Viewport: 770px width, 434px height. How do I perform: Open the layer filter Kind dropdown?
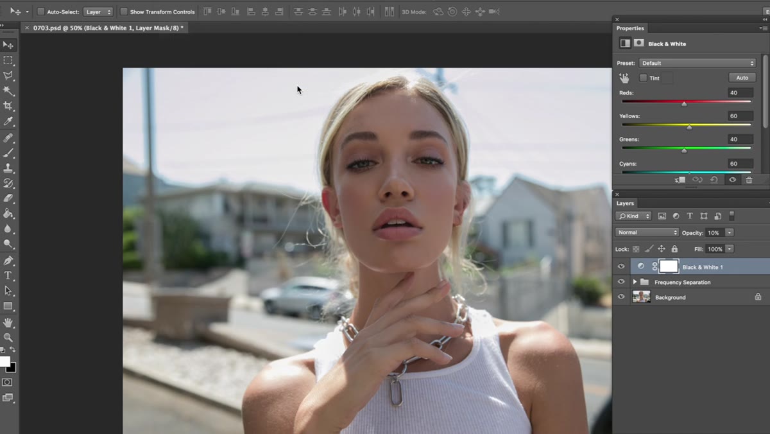tap(633, 216)
